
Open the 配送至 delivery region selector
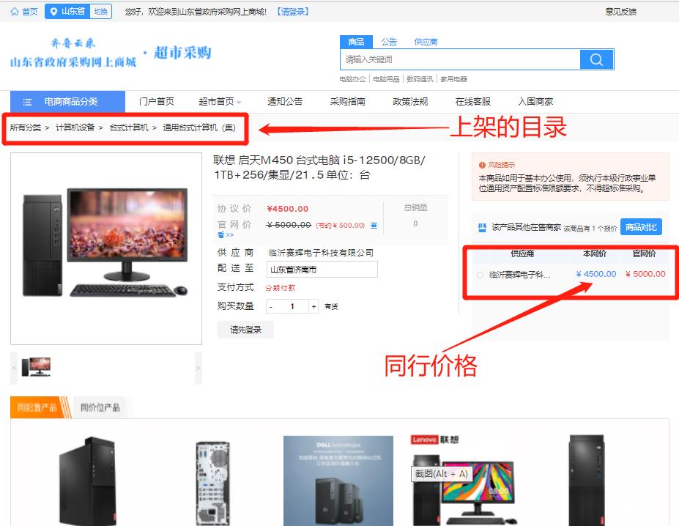pos(322,270)
